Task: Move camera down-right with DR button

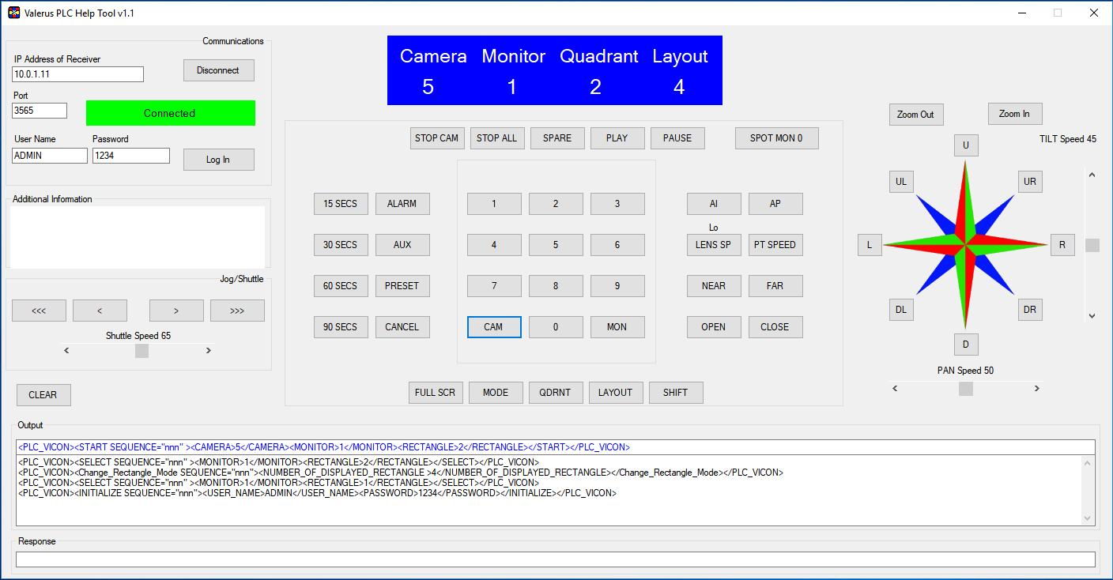Action: [x=1030, y=310]
